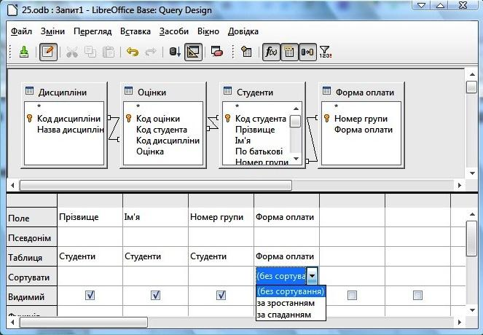The height and width of the screenshot is (335, 483).
Task: Click the Cut scissors icon
Action: 72,52
